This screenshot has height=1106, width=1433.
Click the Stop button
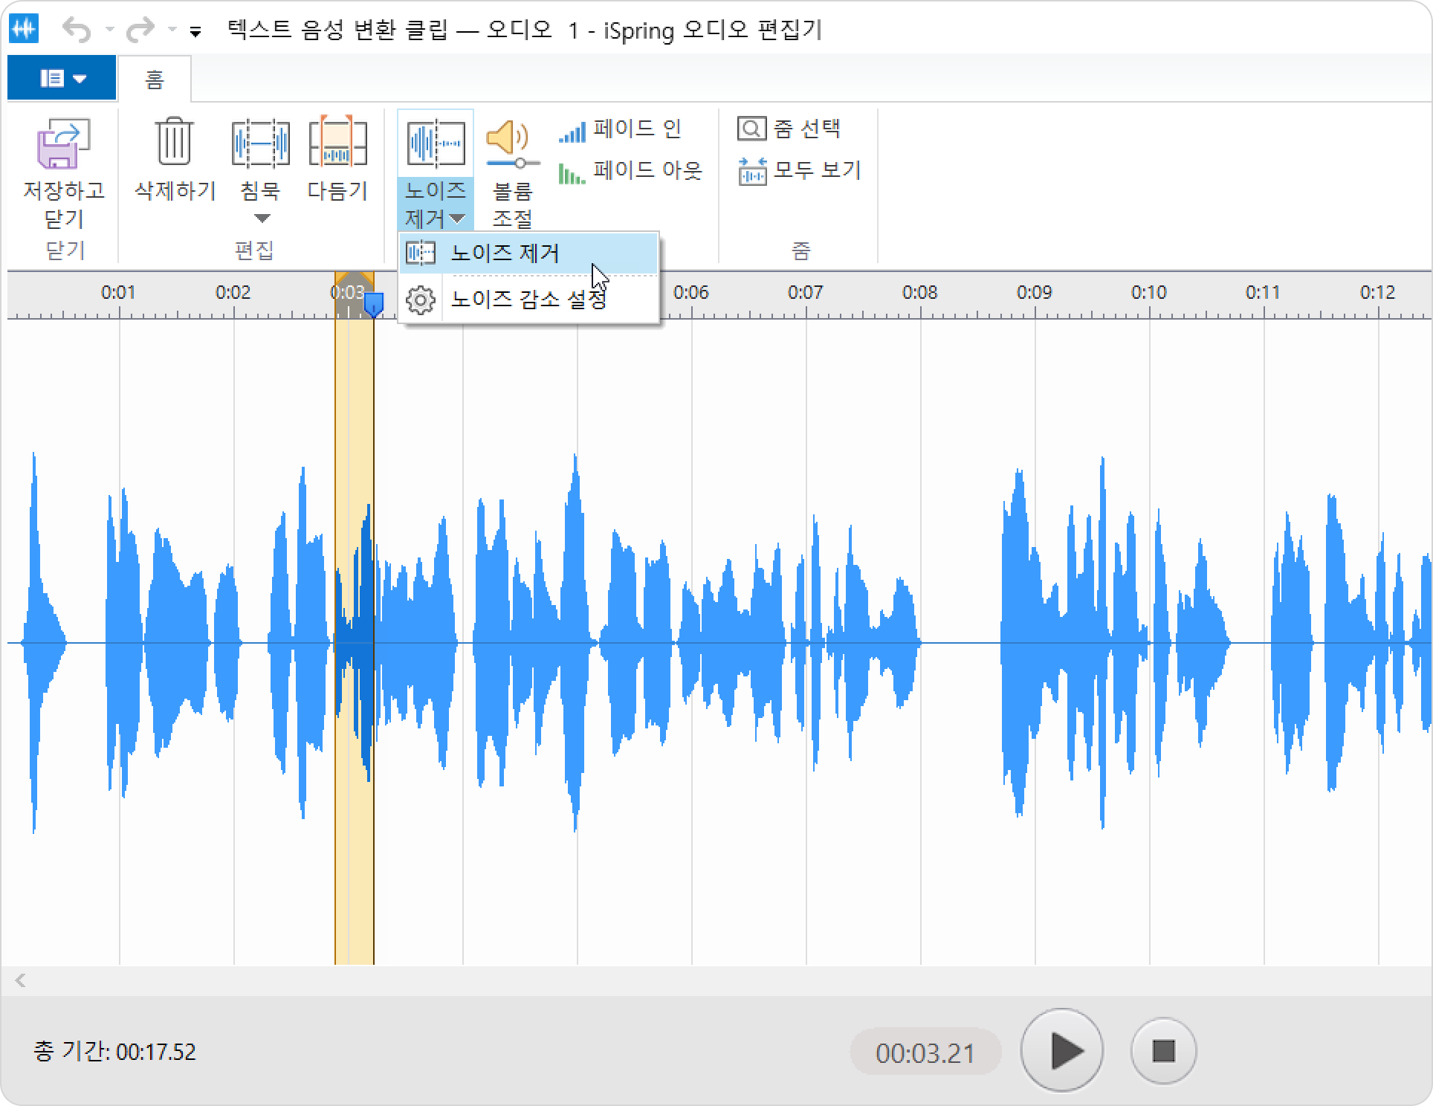click(x=1163, y=1051)
